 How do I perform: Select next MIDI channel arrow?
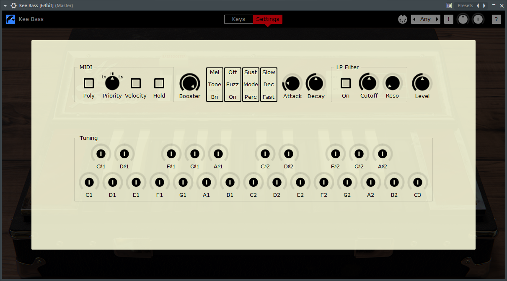437,19
